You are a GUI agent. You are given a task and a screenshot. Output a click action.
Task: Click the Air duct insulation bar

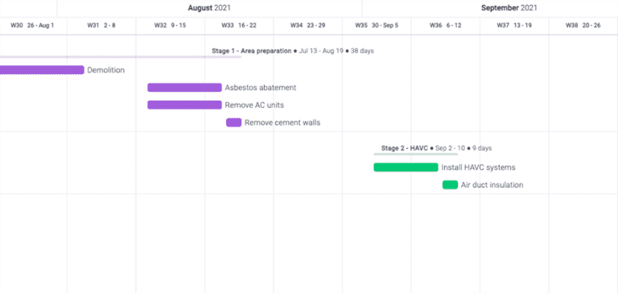pyautogui.click(x=450, y=184)
